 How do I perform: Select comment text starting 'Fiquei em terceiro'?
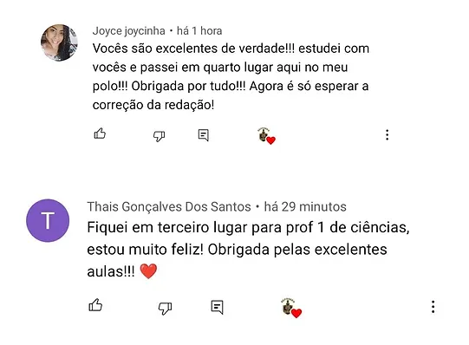(x=248, y=250)
